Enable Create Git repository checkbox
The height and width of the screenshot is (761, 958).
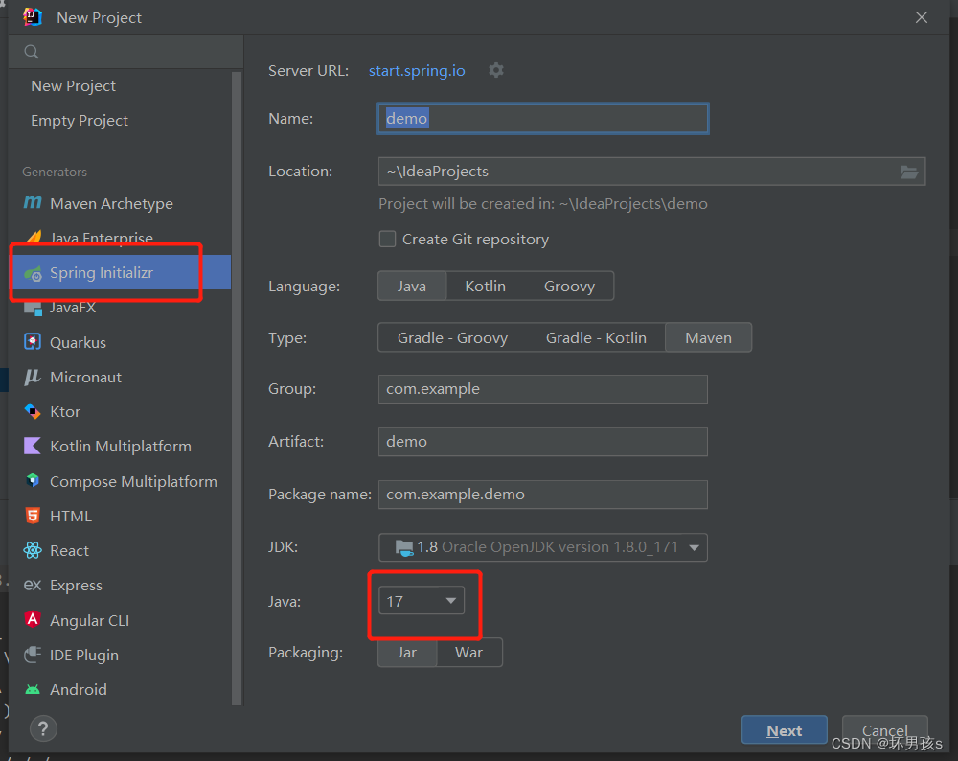[387, 239]
